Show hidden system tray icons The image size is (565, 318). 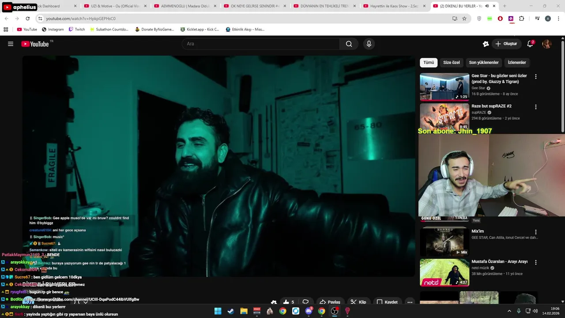pyautogui.click(x=509, y=311)
